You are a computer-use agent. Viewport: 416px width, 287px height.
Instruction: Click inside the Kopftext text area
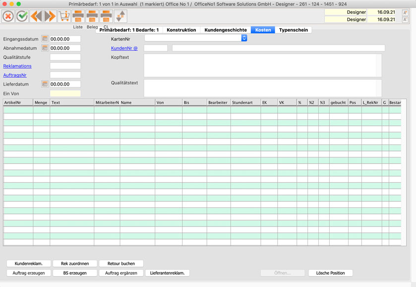pyautogui.click(x=260, y=65)
